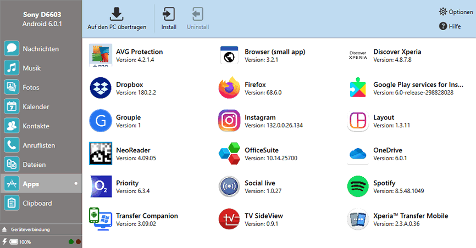Click the 'Transfer Companion' app name

coord(147,216)
